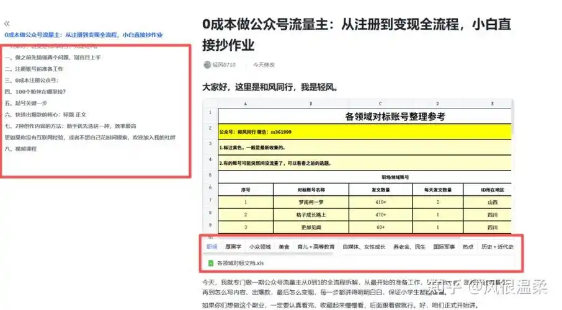Switch to the 厚黑学 sheet tab
Screen dimensions: 562x310
pyautogui.click(x=233, y=247)
